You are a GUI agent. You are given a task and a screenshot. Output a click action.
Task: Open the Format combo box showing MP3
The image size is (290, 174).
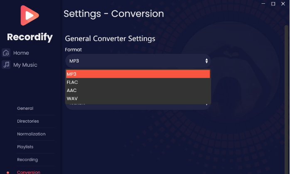point(138,61)
